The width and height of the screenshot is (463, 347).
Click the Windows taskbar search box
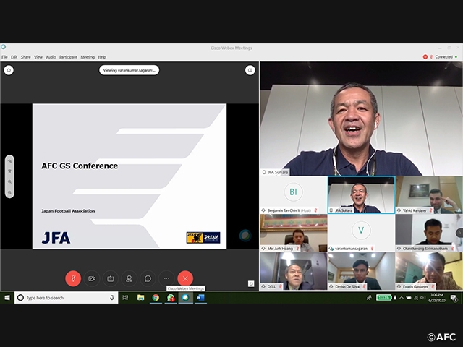pyautogui.click(x=65, y=297)
